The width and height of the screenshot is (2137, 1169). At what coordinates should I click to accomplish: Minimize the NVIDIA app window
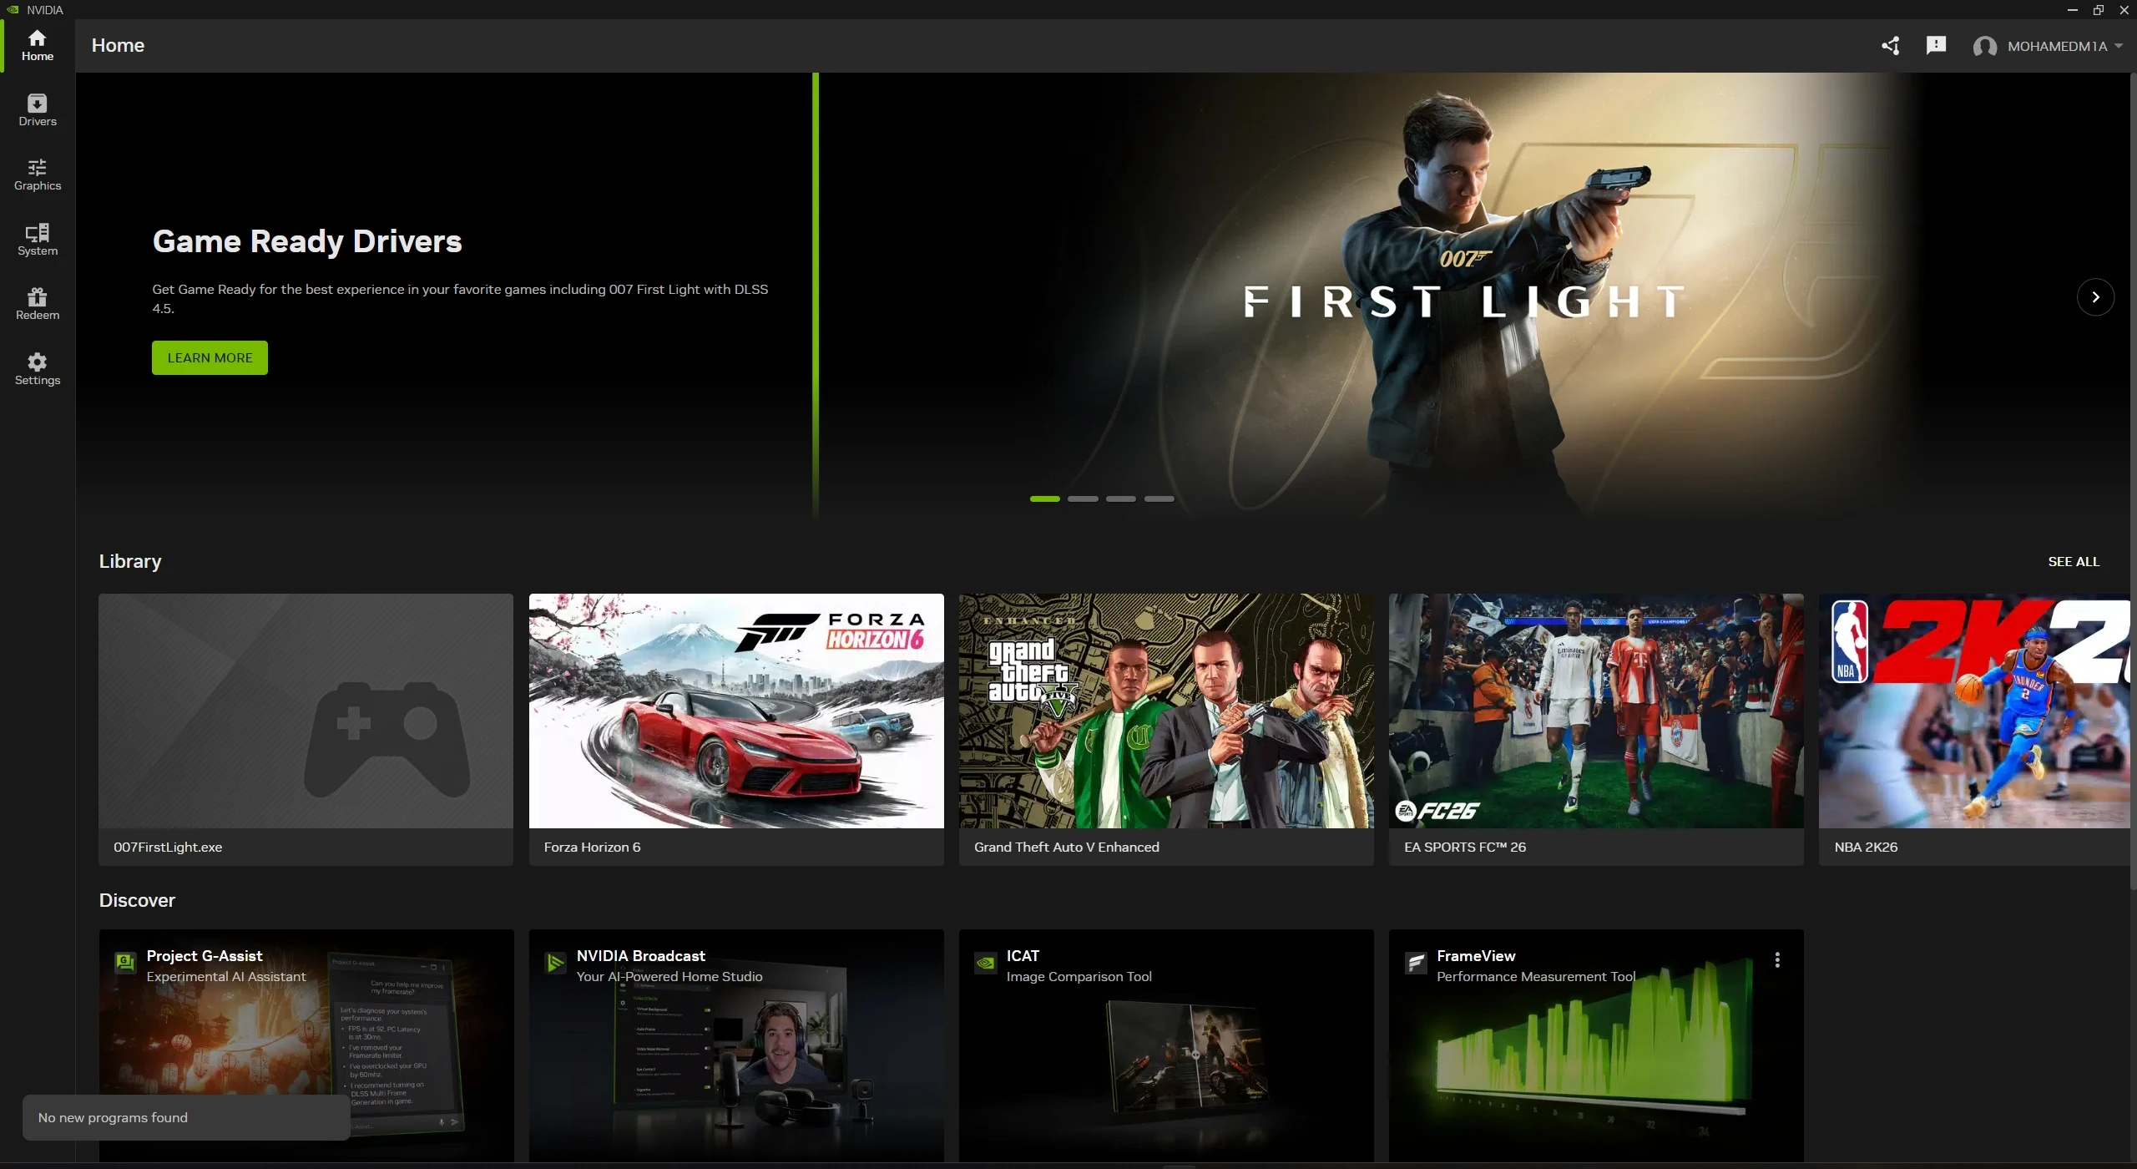[2072, 10]
